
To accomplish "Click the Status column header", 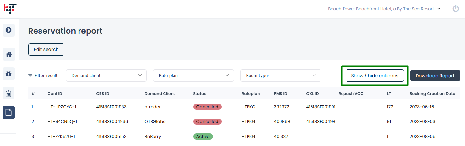I will (x=199, y=94).
